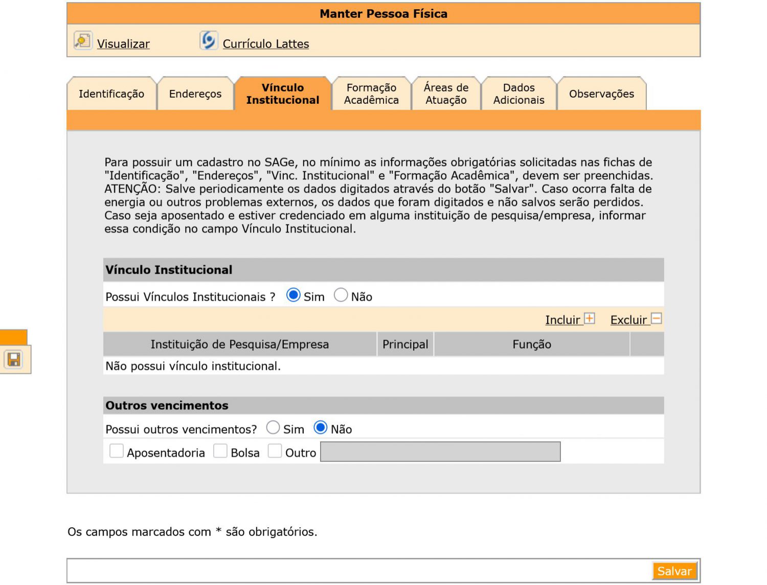Click the Currículo Lattes logo icon
The width and height of the screenshot is (767, 585).
pyautogui.click(x=208, y=40)
